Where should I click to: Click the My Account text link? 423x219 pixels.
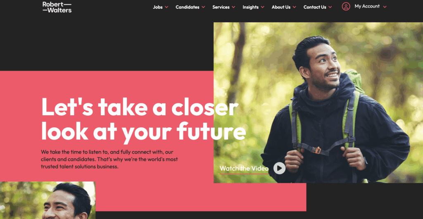(367, 6)
